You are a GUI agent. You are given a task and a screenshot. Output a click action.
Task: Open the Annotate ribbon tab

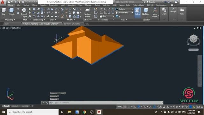click(x=72, y=5)
